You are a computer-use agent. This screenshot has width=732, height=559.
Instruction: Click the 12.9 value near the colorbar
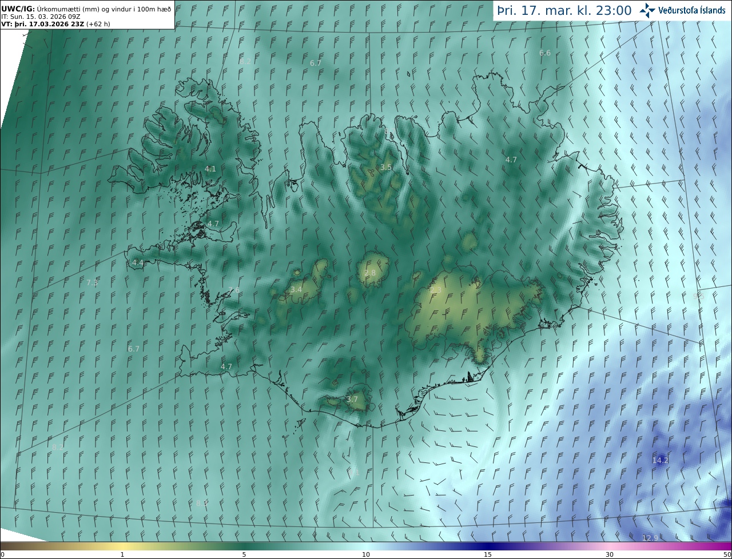click(650, 538)
